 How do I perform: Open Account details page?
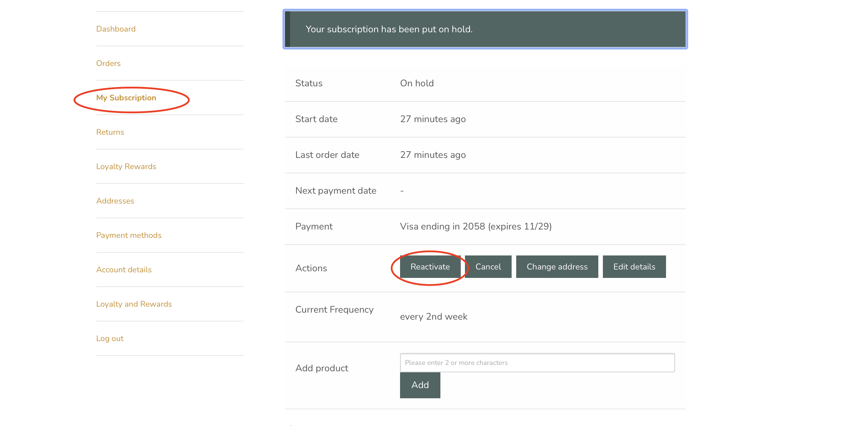124,270
